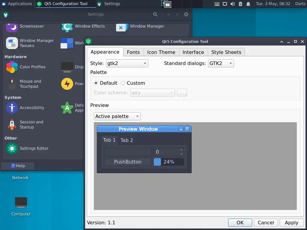Open the Power Manager lightning icon
Image resolution: width=307 pixels, height=230 pixels.
[67, 84]
